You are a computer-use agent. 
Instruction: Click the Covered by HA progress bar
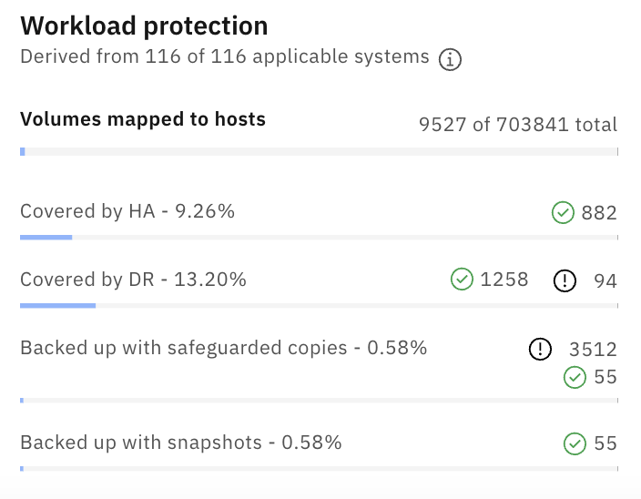point(320,238)
